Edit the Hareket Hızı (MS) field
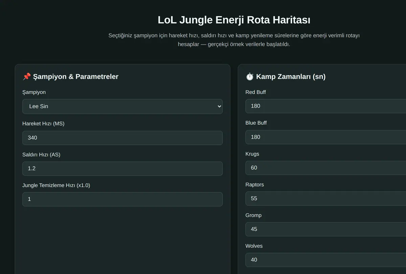The width and height of the screenshot is (406, 274). coord(122,138)
